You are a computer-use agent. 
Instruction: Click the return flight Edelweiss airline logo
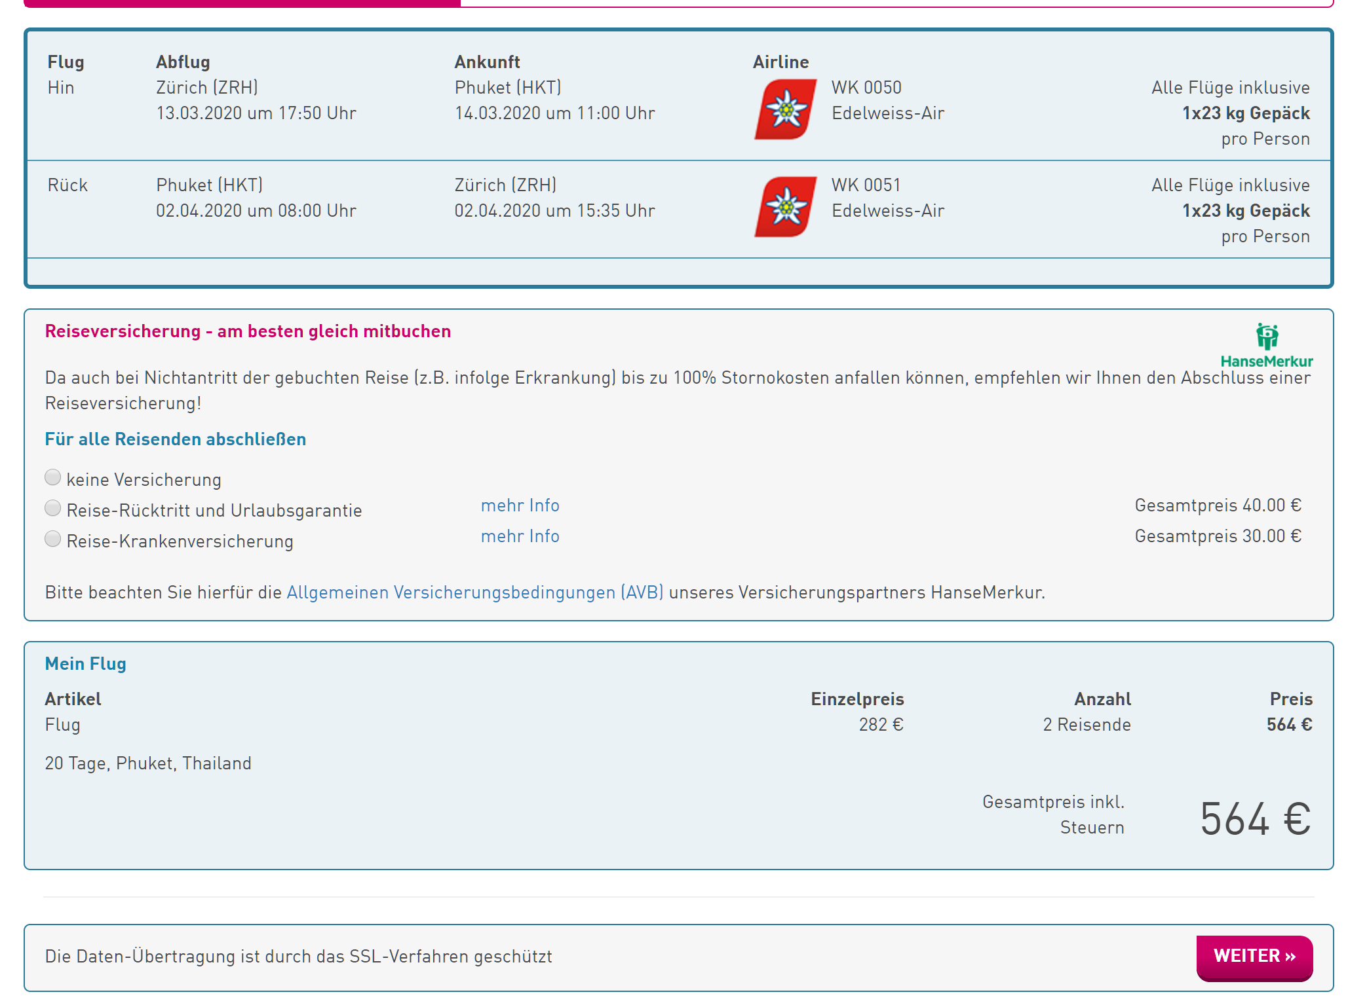785,207
